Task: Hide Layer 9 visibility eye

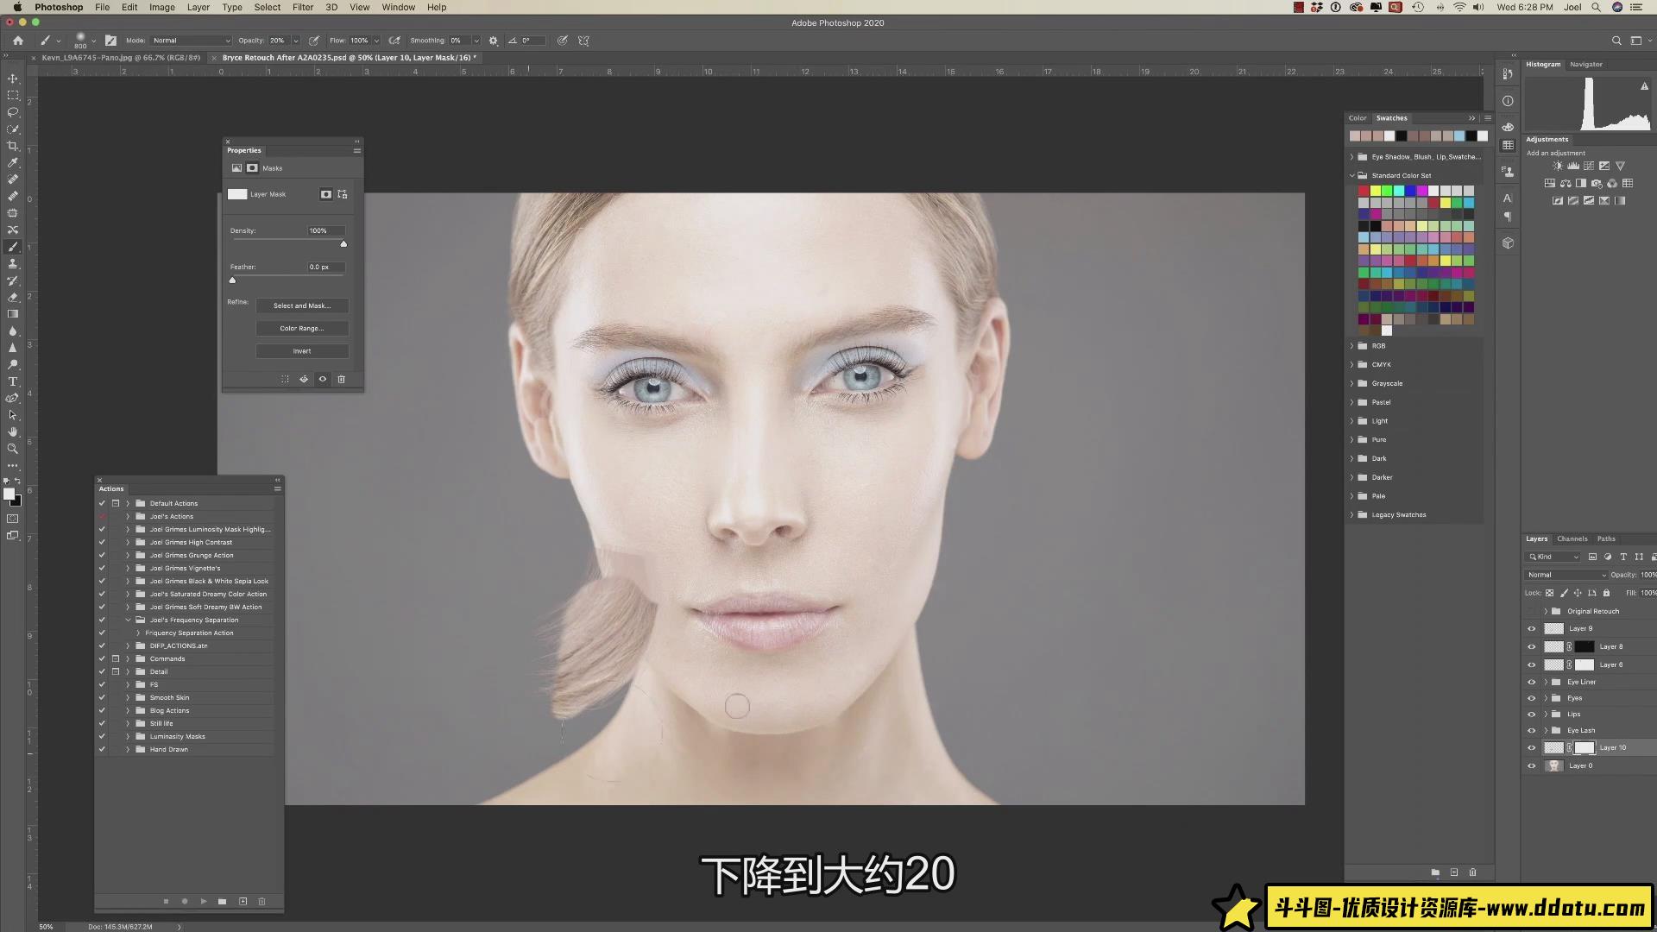Action: coord(1532,629)
